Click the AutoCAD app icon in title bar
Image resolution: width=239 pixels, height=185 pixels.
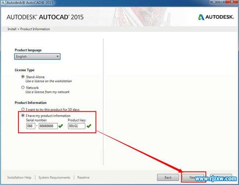point(3,3)
